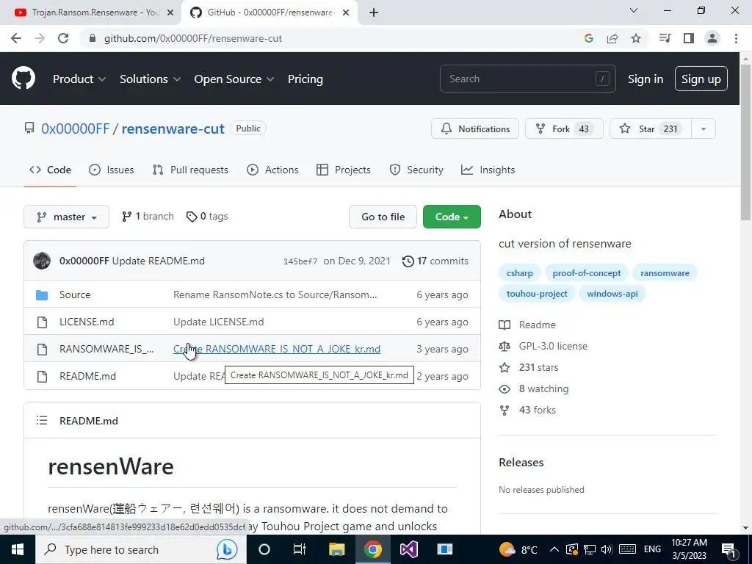Open Bing chat icon in taskbar search
Screen dimensions: 752x564
pyautogui.click(x=226, y=549)
